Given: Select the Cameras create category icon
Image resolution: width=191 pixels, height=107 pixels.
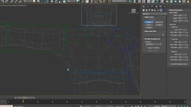Looking at the screenshot, I should pyautogui.click(x=152, y=10).
